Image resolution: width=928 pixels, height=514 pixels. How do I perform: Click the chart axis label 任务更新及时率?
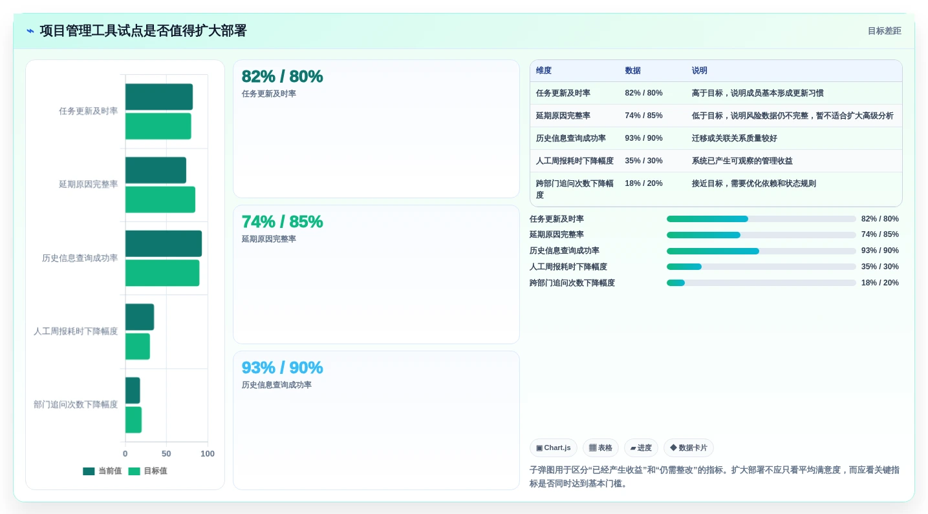[x=89, y=111]
